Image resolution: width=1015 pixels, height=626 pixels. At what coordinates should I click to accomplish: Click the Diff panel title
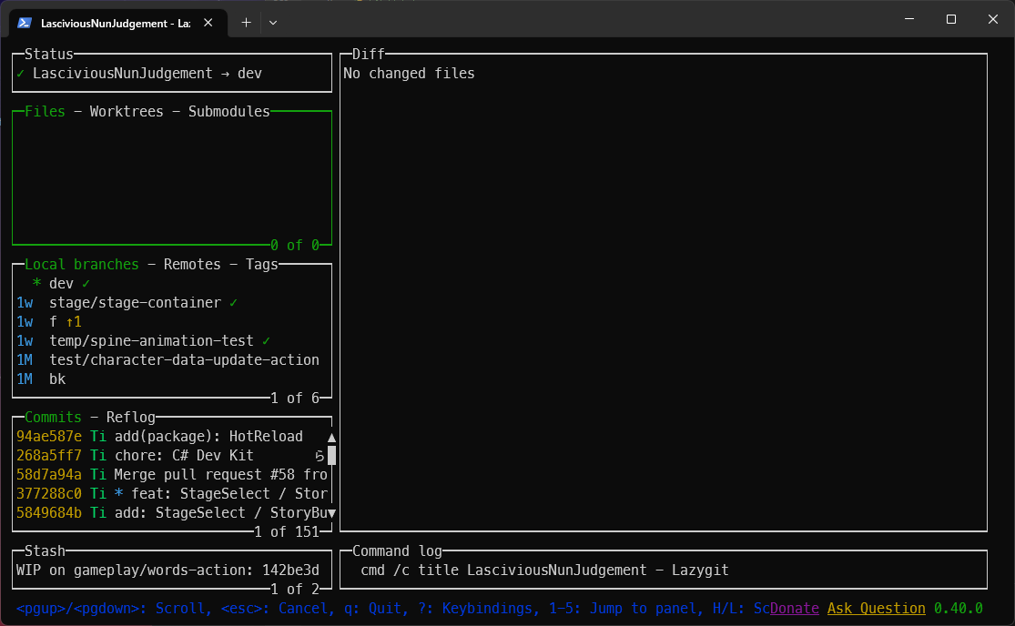(x=369, y=55)
